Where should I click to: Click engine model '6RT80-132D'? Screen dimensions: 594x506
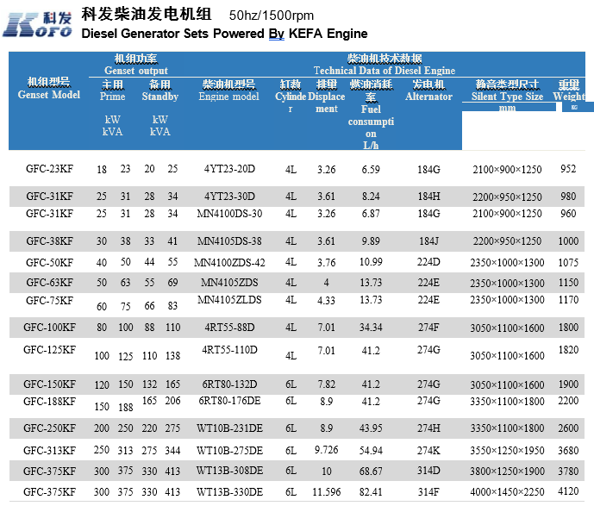pos(229,384)
